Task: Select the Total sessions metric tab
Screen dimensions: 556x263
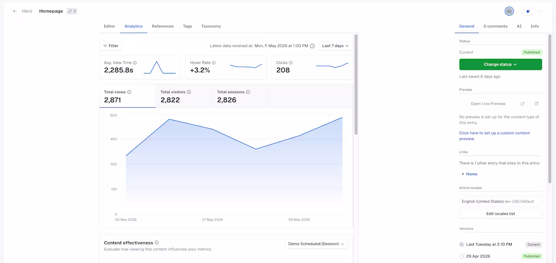Action: pos(241,96)
